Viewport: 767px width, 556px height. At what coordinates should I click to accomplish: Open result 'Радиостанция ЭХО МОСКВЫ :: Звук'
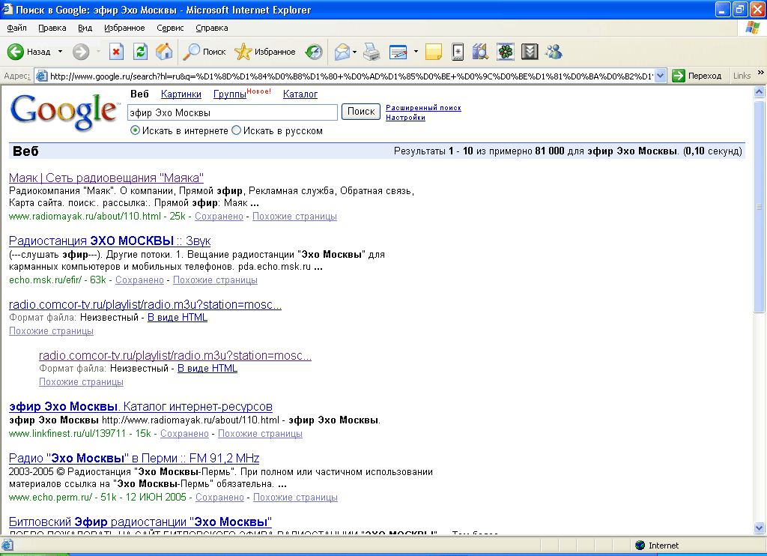[x=109, y=241]
